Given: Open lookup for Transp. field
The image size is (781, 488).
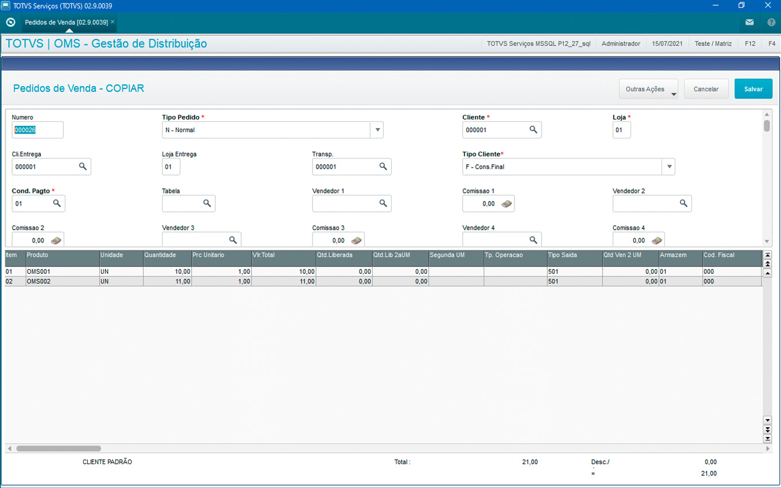Looking at the screenshot, I should coord(383,166).
